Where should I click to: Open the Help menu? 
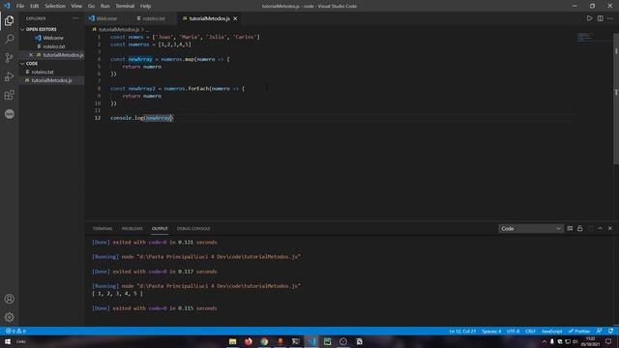pyautogui.click(x=145, y=6)
